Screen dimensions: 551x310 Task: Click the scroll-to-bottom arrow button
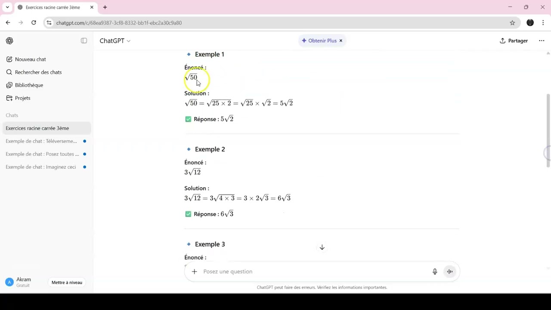click(x=322, y=247)
